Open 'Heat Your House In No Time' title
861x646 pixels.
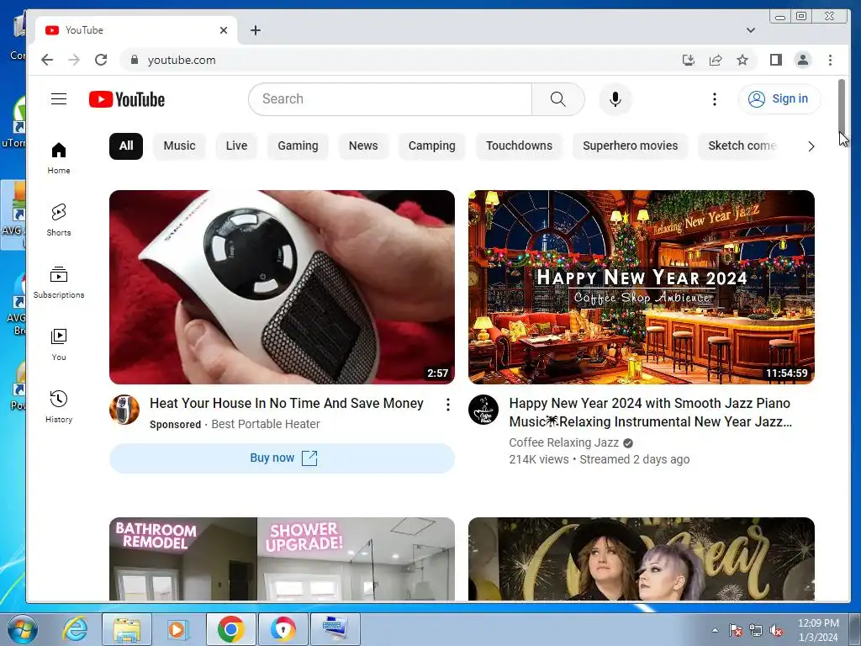[x=287, y=403]
